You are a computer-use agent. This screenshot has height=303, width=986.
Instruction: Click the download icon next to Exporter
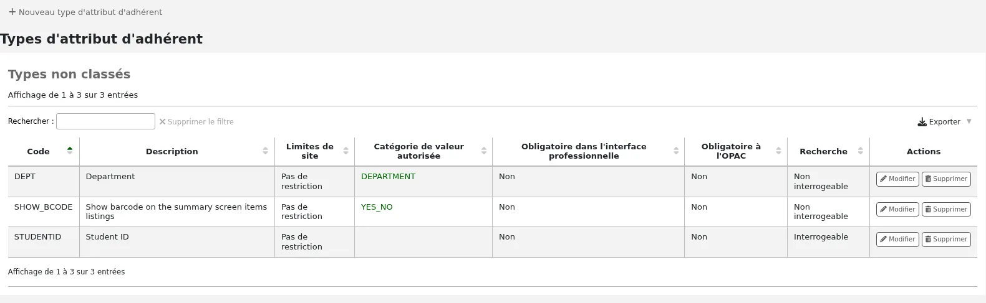pyautogui.click(x=922, y=122)
